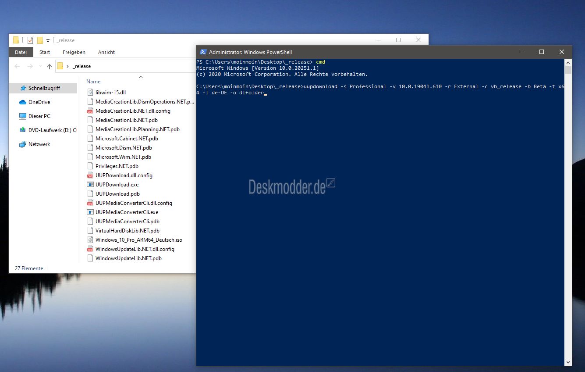
Task: Open the quick access toolbar customize dropdown
Action: (48, 40)
